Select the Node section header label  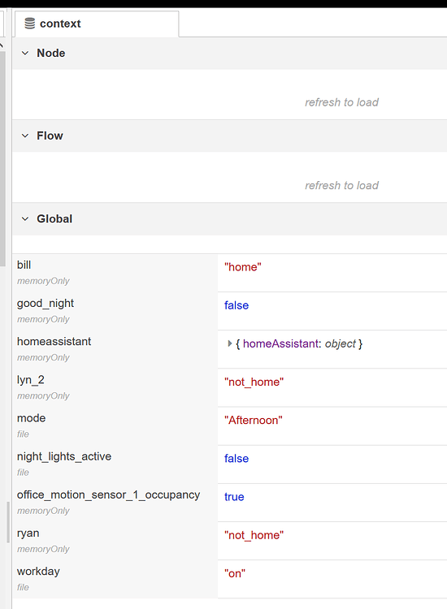tap(51, 53)
